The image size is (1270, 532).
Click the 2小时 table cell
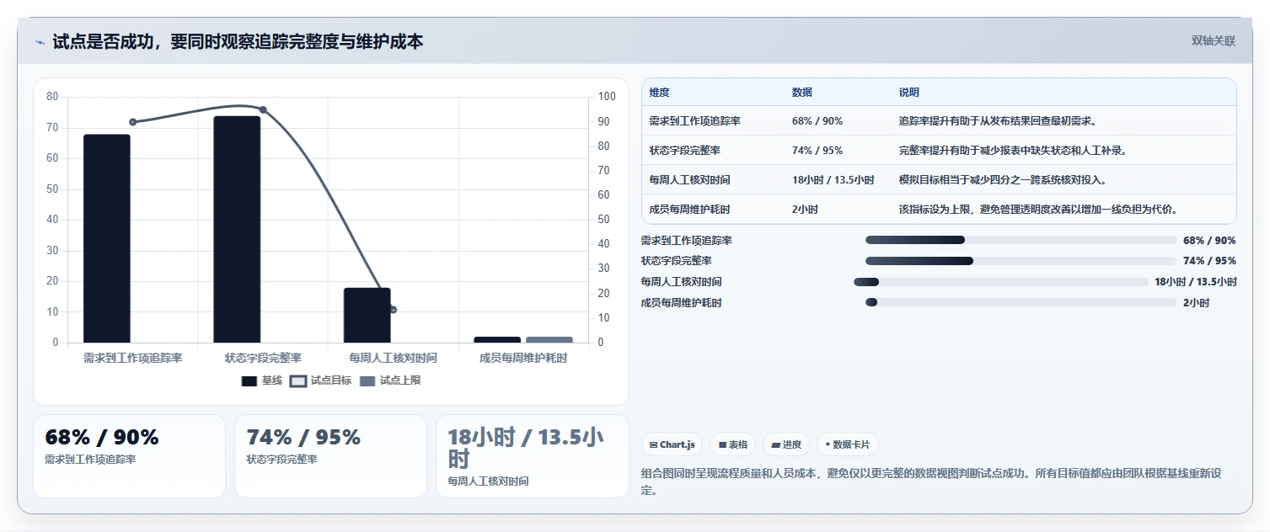pos(805,210)
